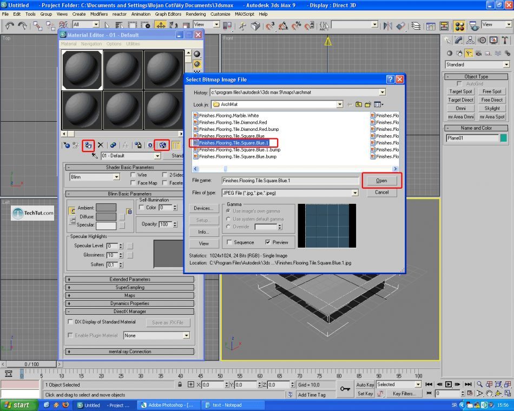This screenshot has width=514, height=411.
Task: Enable the Wire checkbox
Action: click(133, 175)
